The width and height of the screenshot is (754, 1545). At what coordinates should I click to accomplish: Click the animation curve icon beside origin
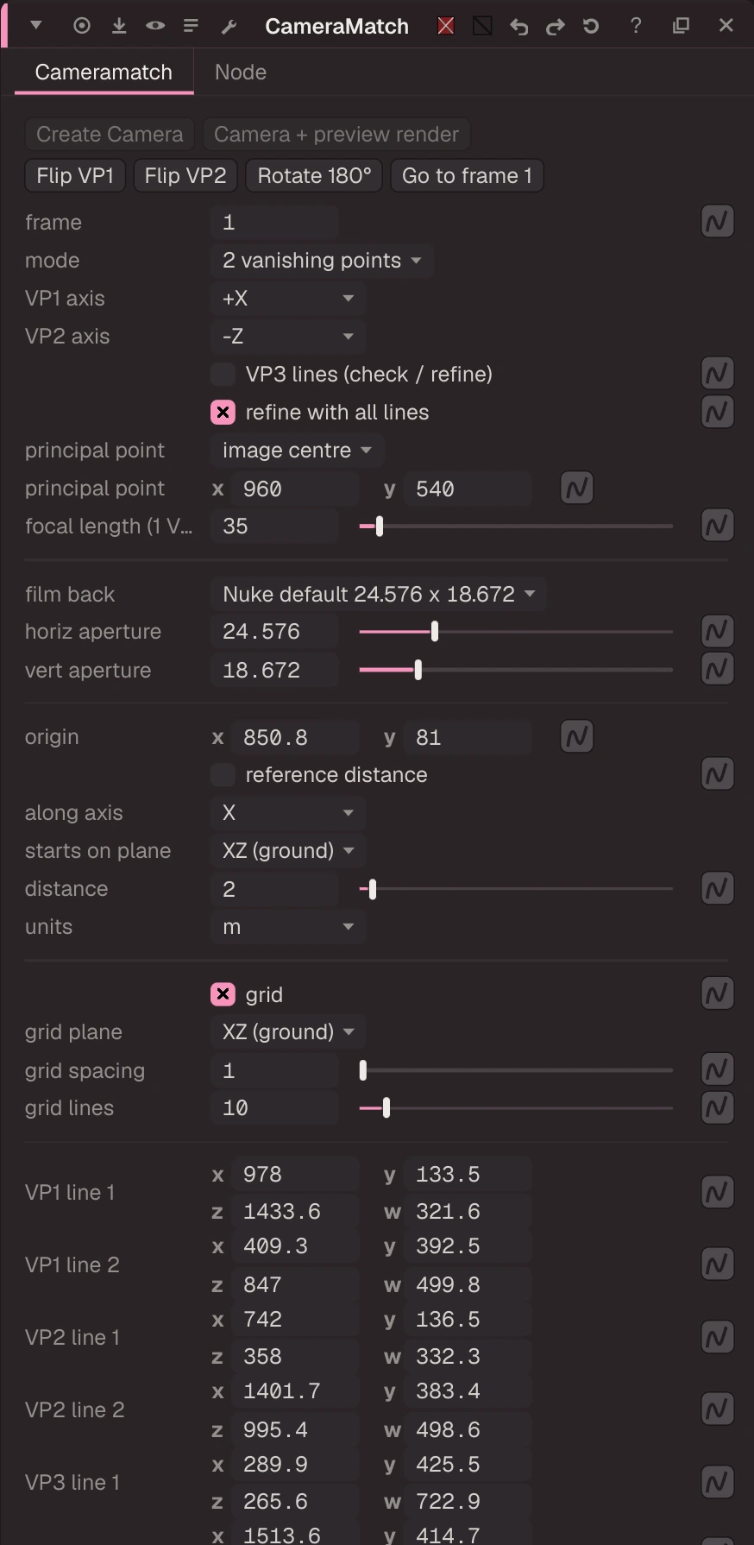click(x=577, y=737)
